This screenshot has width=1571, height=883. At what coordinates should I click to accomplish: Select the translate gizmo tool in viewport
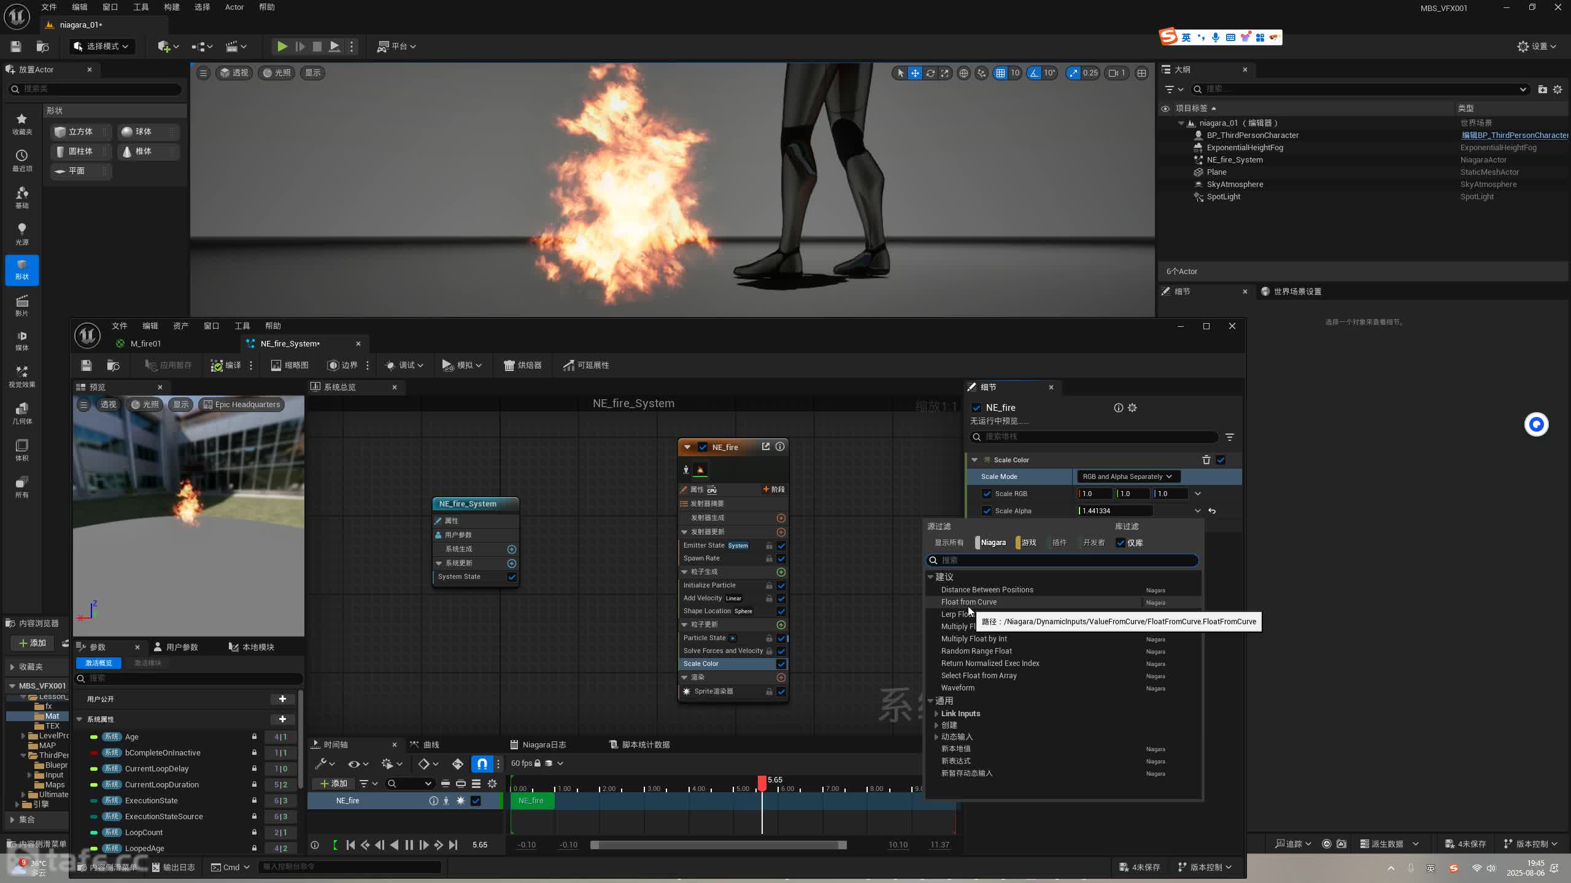click(915, 73)
